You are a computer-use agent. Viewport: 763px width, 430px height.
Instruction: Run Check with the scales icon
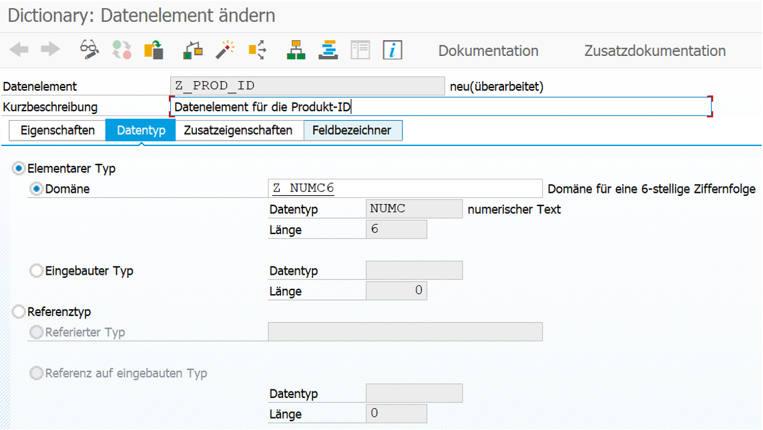[x=193, y=49]
